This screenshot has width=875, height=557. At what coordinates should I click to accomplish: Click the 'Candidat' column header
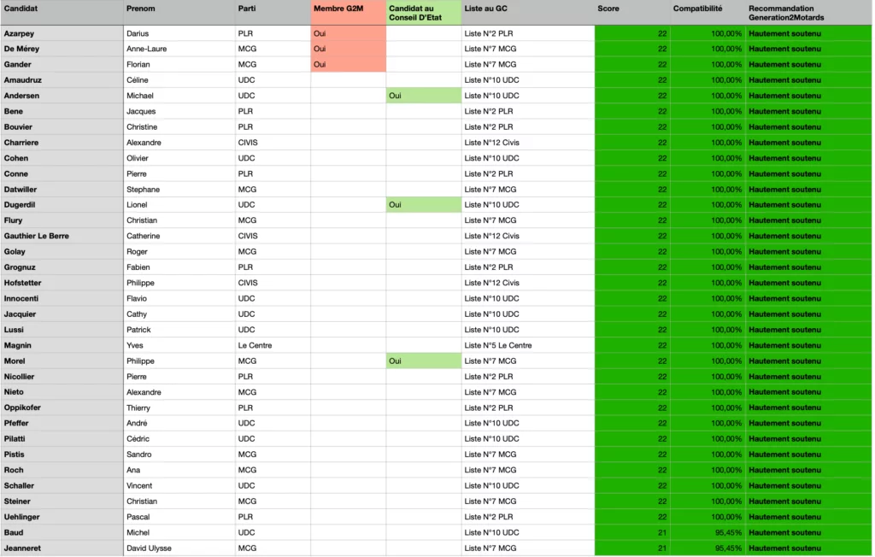[21, 9]
